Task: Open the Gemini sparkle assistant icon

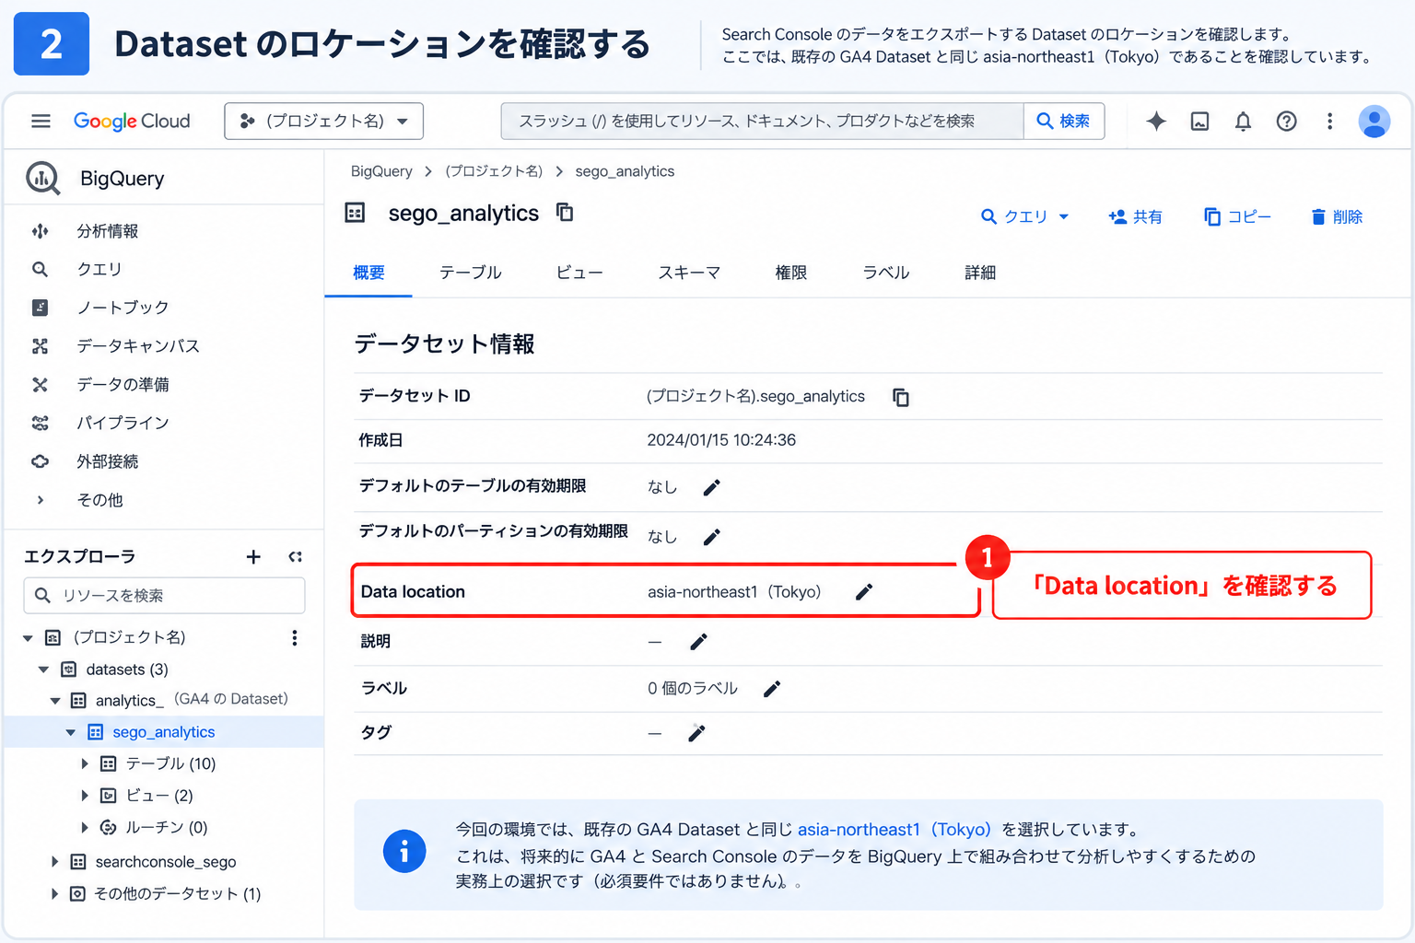Action: [x=1156, y=121]
